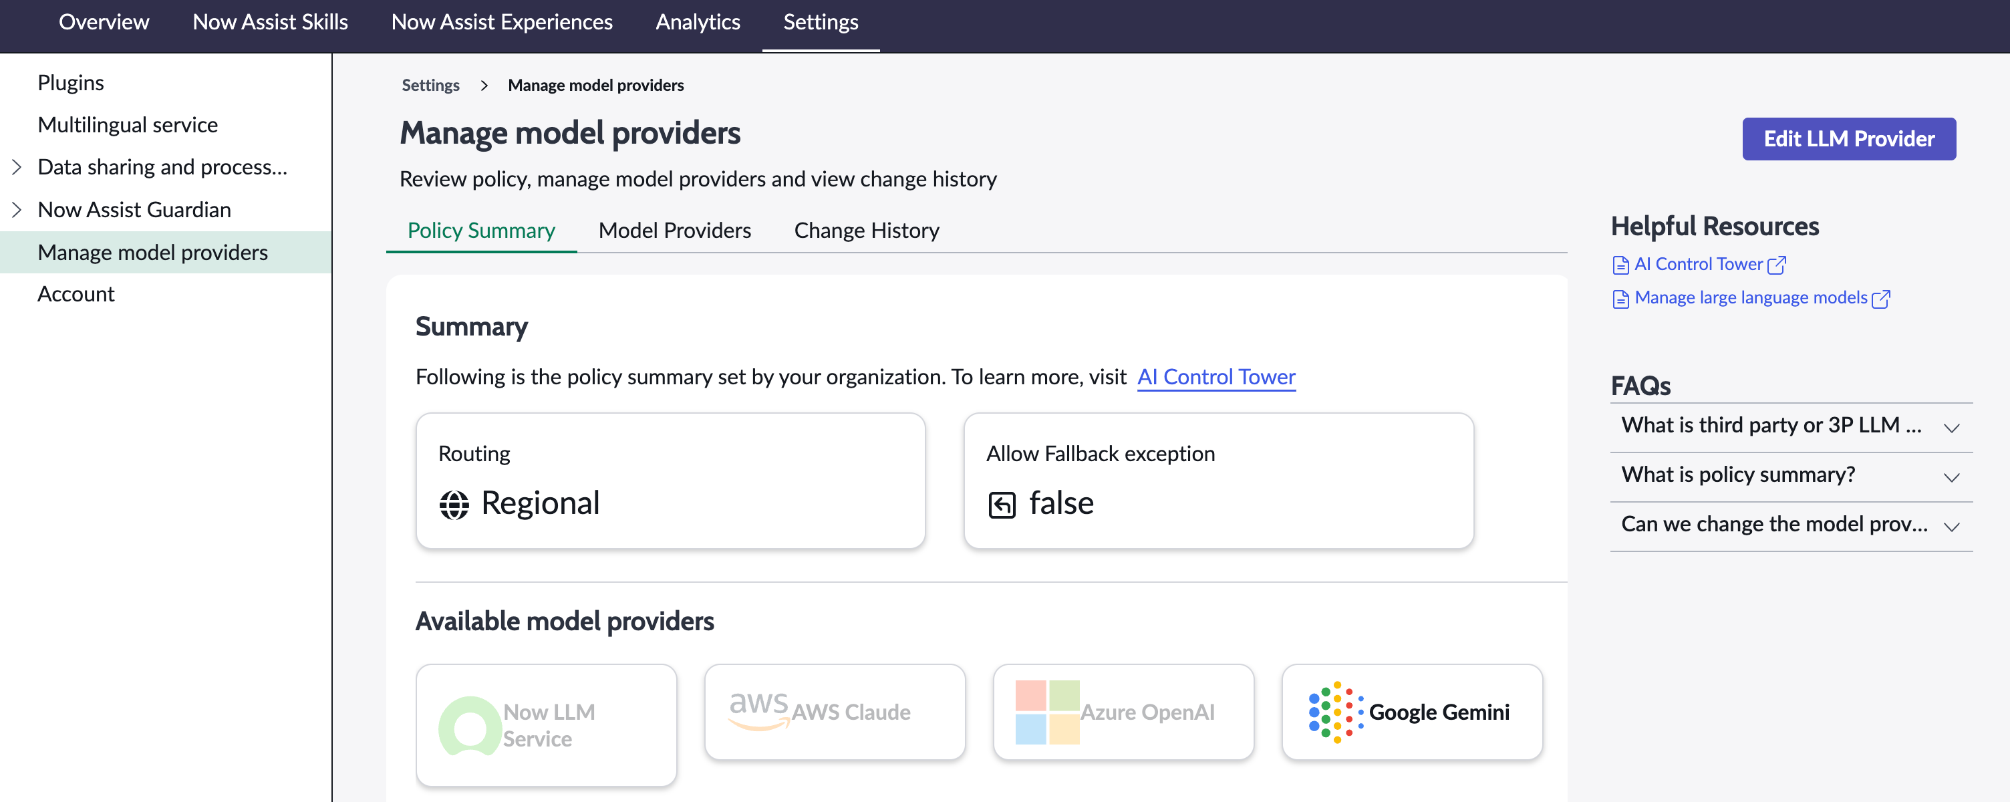2010x802 pixels.
Task: Expand Now Assist Guardian sidebar section
Action: (17, 209)
